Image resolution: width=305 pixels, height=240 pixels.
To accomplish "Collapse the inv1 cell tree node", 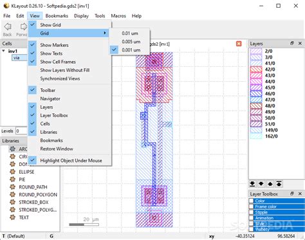I will (4, 51).
